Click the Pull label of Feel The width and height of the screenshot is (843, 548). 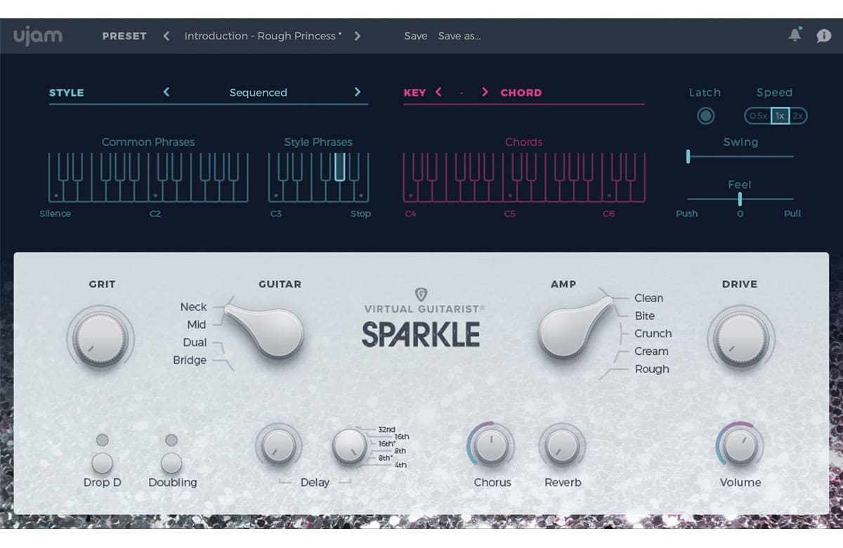[x=792, y=214]
